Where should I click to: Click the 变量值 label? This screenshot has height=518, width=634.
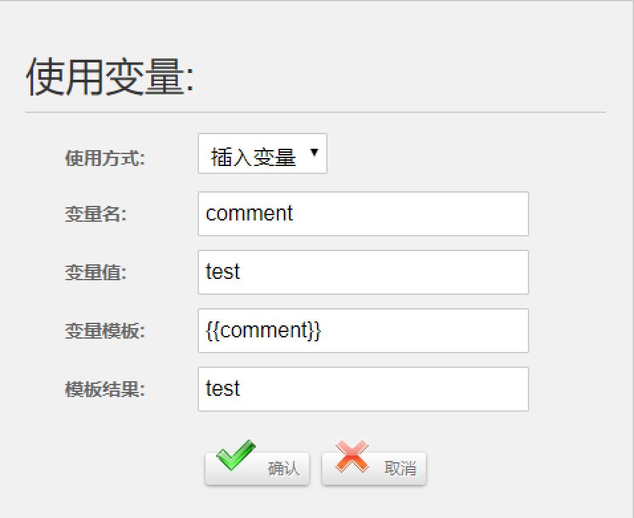pyautogui.click(x=95, y=272)
